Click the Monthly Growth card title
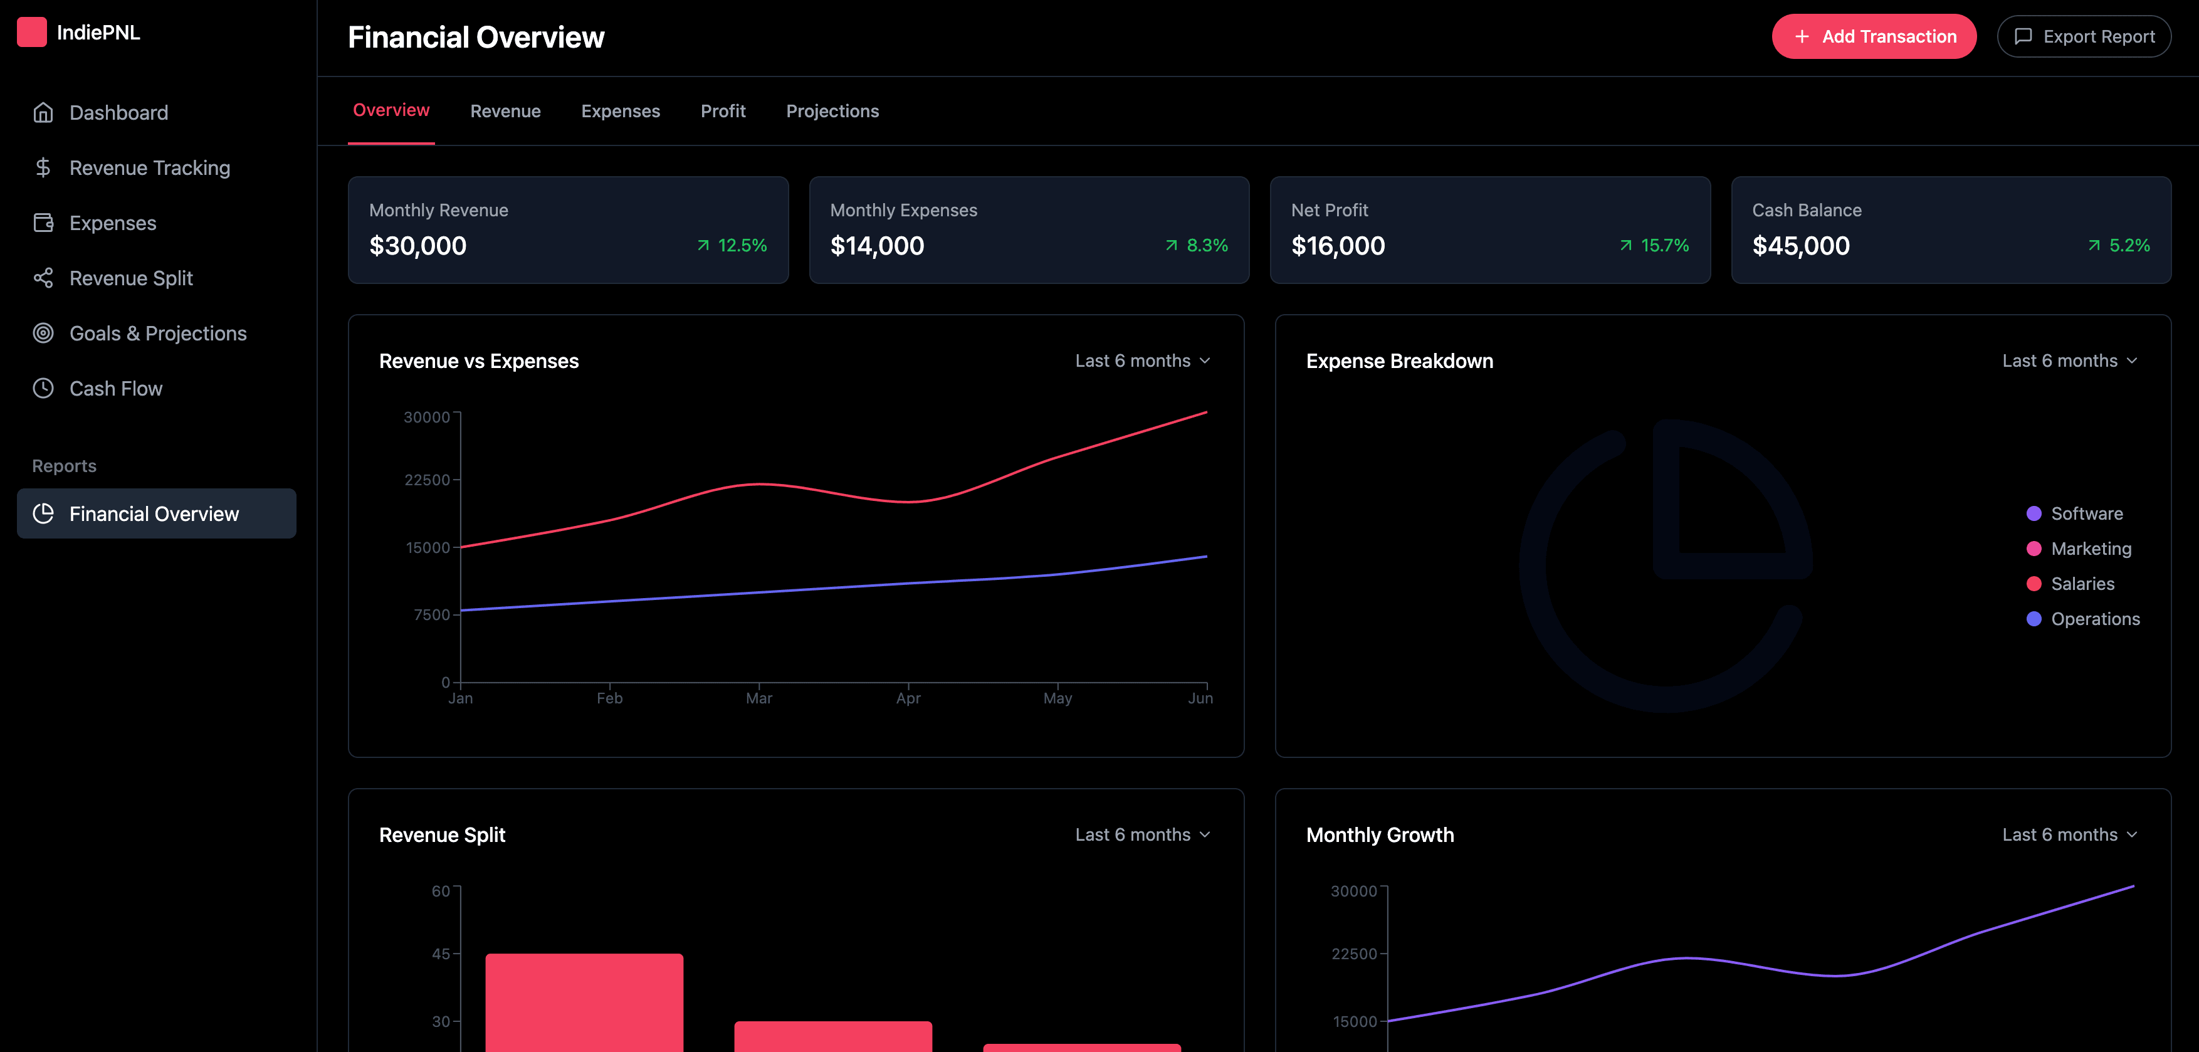The height and width of the screenshot is (1052, 2199). click(1380, 835)
